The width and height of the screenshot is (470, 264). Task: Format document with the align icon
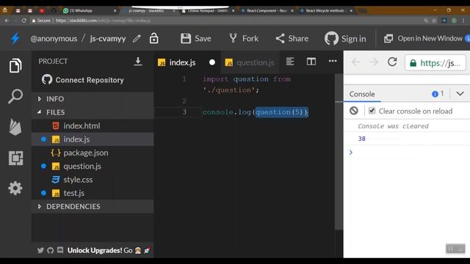tap(290, 62)
